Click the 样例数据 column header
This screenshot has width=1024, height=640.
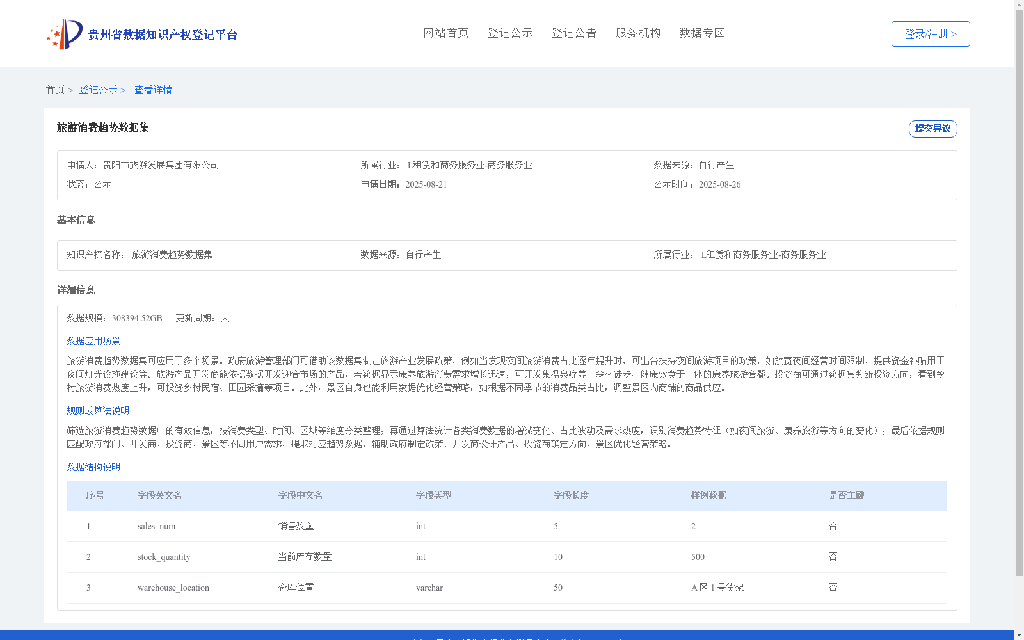(708, 495)
